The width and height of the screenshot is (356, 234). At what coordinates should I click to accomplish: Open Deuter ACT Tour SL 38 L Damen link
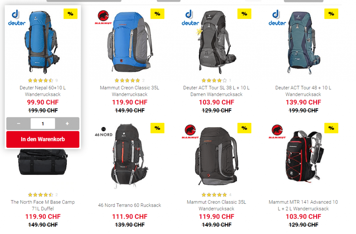pyautogui.click(x=216, y=91)
